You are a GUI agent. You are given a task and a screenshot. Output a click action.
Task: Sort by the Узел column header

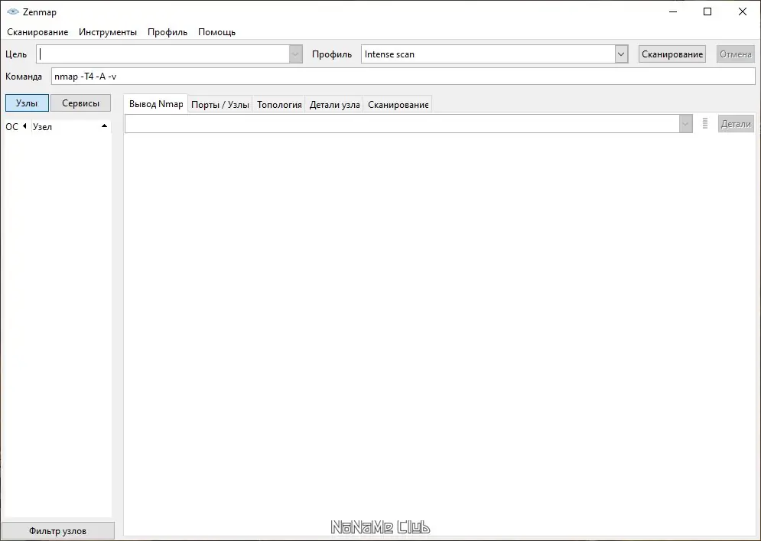click(71, 127)
